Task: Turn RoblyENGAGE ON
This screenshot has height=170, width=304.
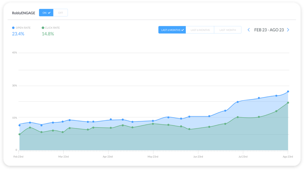Action: tap(46, 13)
